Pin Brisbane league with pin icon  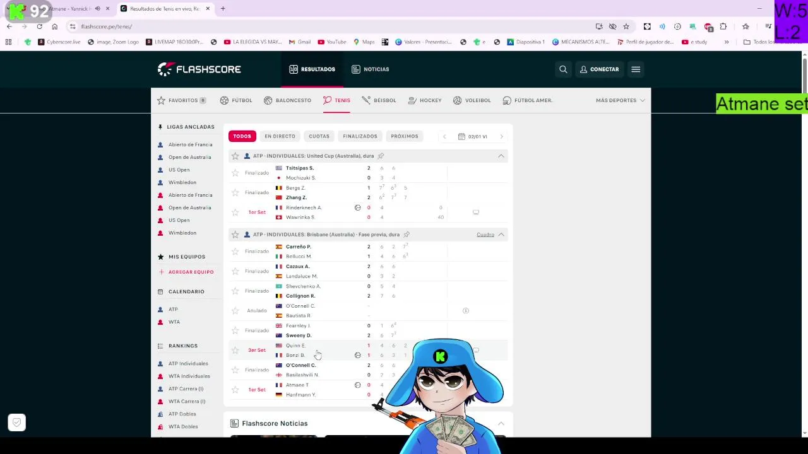407,235
